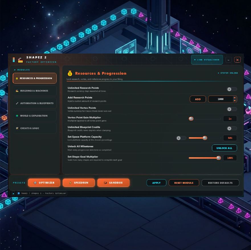Screen dimensions: 251x250
Task: Click the RESET MODULE button
Action: (x=184, y=183)
